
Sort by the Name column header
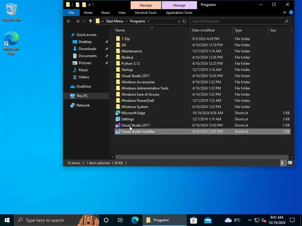click(152, 30)
